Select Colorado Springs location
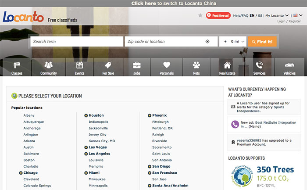The image size is (307, 190). (37, 186)
